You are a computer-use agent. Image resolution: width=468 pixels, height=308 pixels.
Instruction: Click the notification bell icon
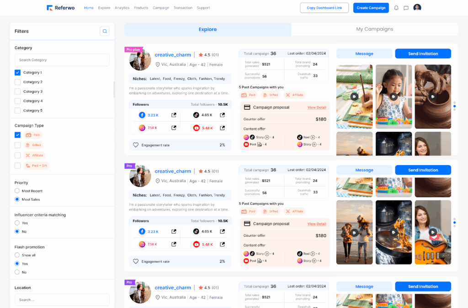tap(396, 8)
